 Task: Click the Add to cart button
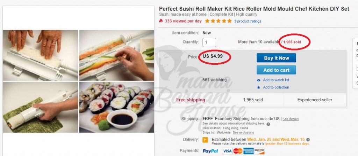point(276,70)
